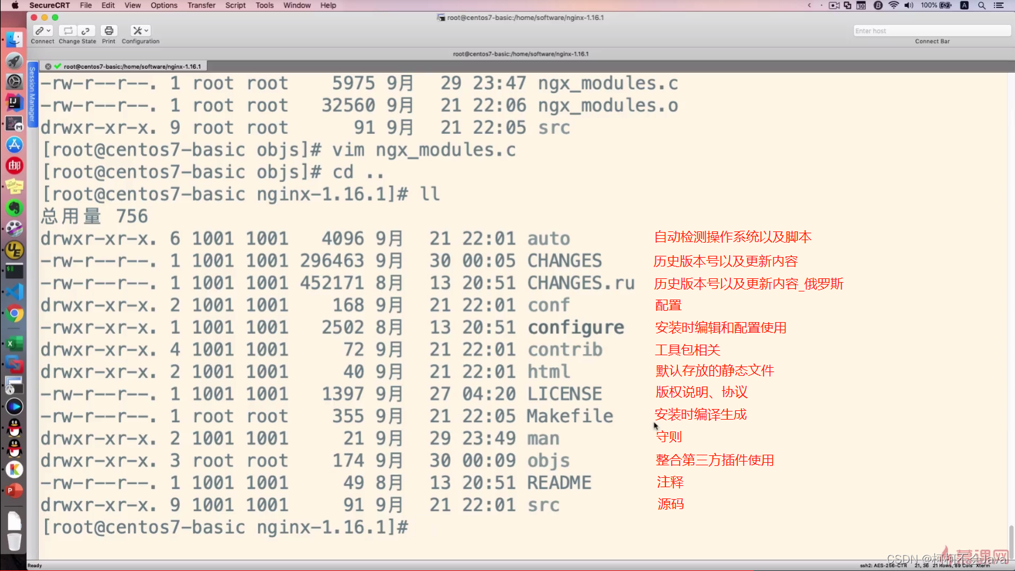Image resolution: width=1015 pixels, height=571 pixels.
Task: Close the root@centos7-basic session tab
Action: 48,66
